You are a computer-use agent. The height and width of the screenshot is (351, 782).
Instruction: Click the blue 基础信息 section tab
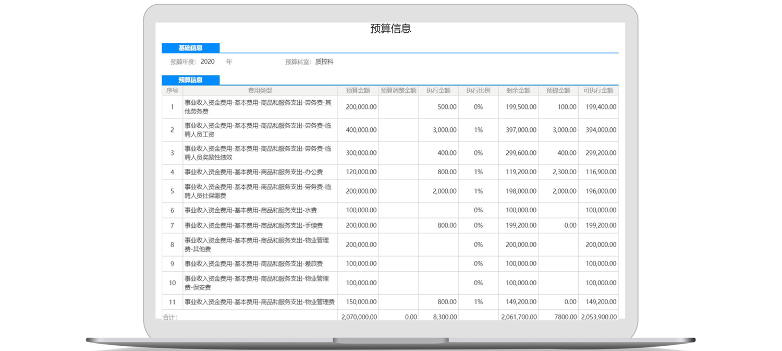[190, 48]
